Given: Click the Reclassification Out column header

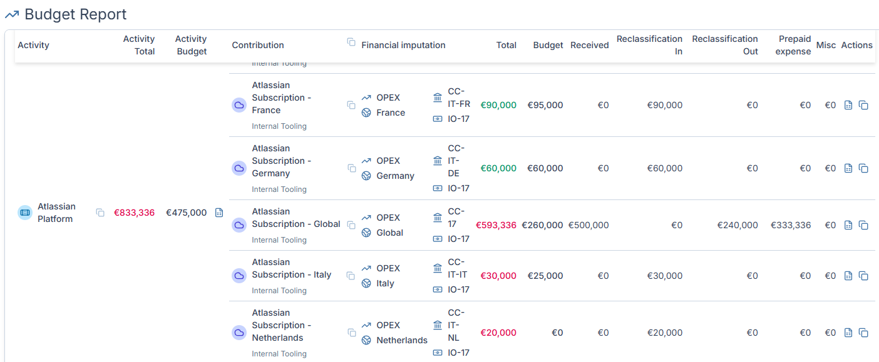Looking at the screenshot, I should coord(725,45).
